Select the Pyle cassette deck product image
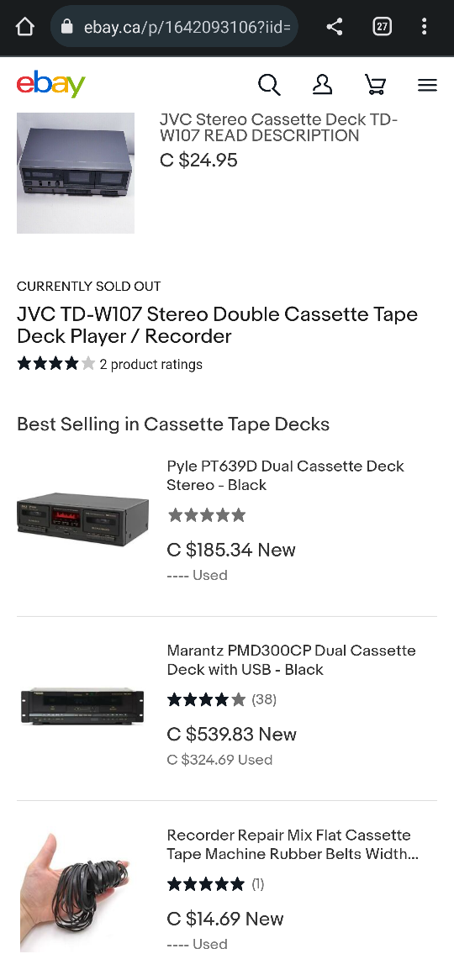 pyautogui.click(x=82, y=514)
